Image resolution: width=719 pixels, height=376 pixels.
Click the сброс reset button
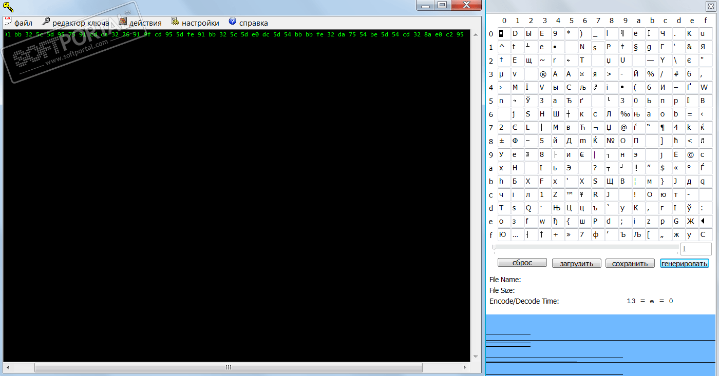(x=522, y=263)
